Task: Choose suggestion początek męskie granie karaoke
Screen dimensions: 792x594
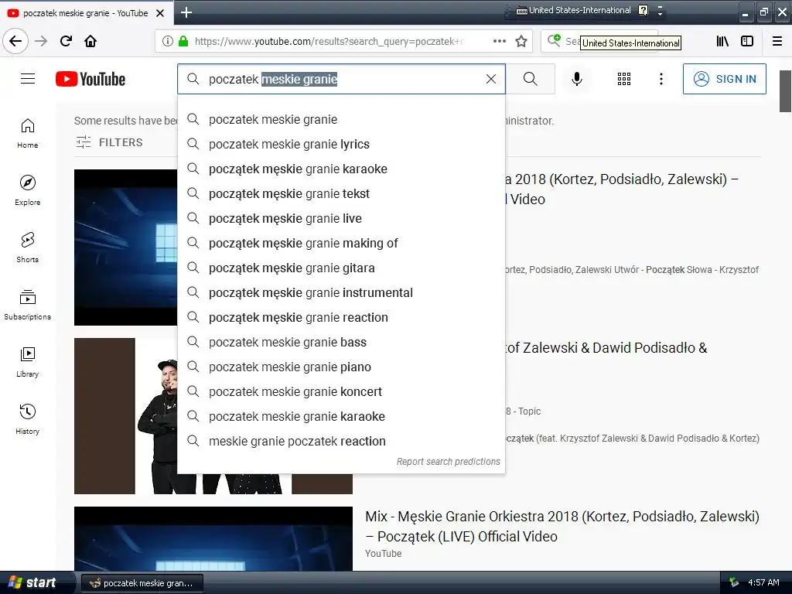Action: point(341,169)
